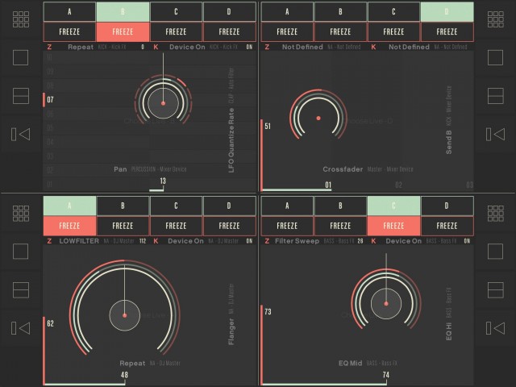Click the EQ Mid knob center
The height and width of the screenshot is (387, 516).
tap(386, 304)
